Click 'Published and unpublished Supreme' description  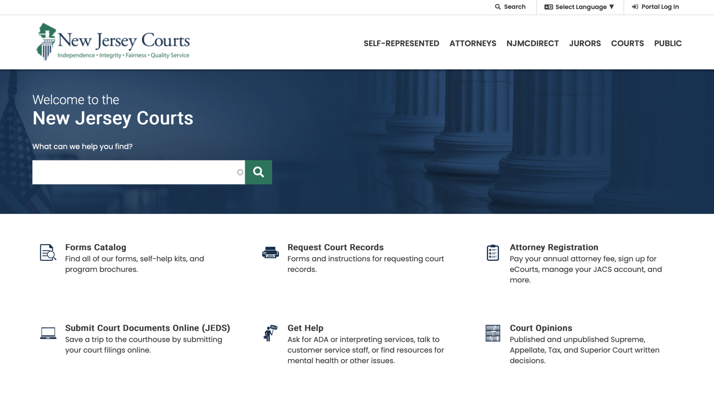(x=585, y=350)
